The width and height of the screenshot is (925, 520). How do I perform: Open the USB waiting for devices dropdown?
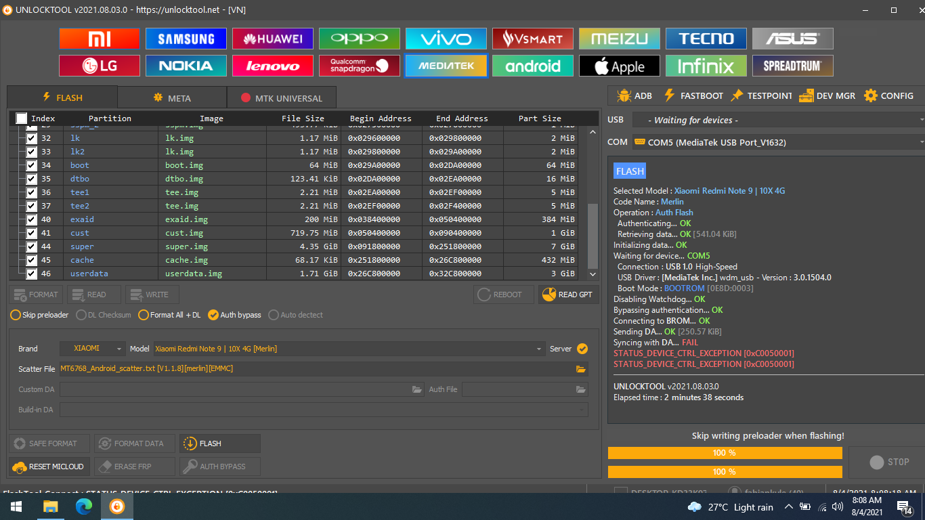click(779, 120)
